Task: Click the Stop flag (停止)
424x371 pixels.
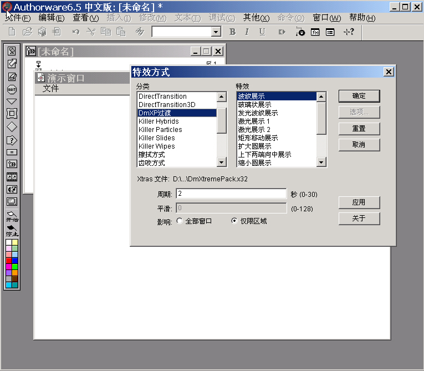Action: (12, 231)
